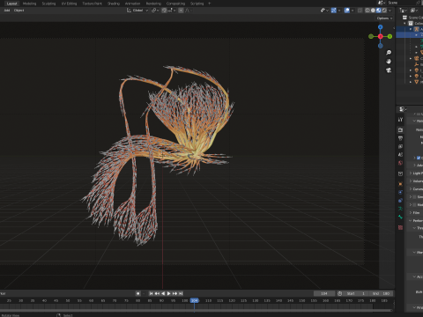Select the armature object in Outliner
Viewport: 423px width, 317px height.
(x=417, y=29)
